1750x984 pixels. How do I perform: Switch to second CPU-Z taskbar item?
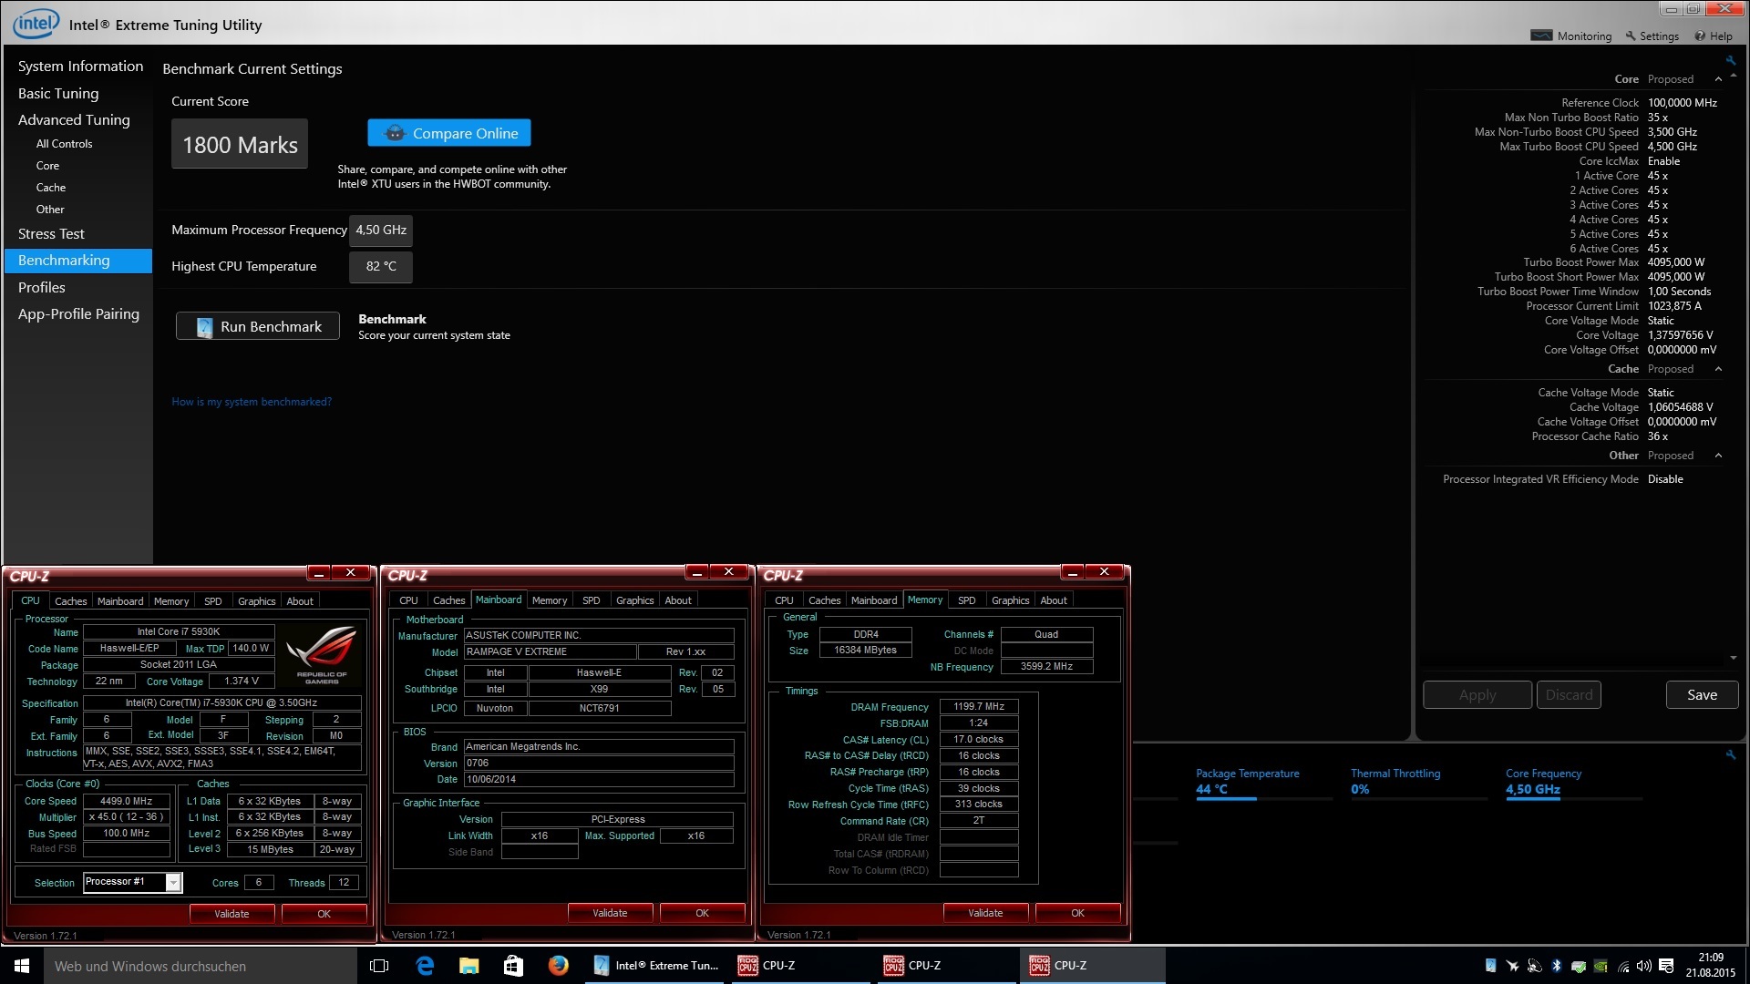tap(947, 966)
